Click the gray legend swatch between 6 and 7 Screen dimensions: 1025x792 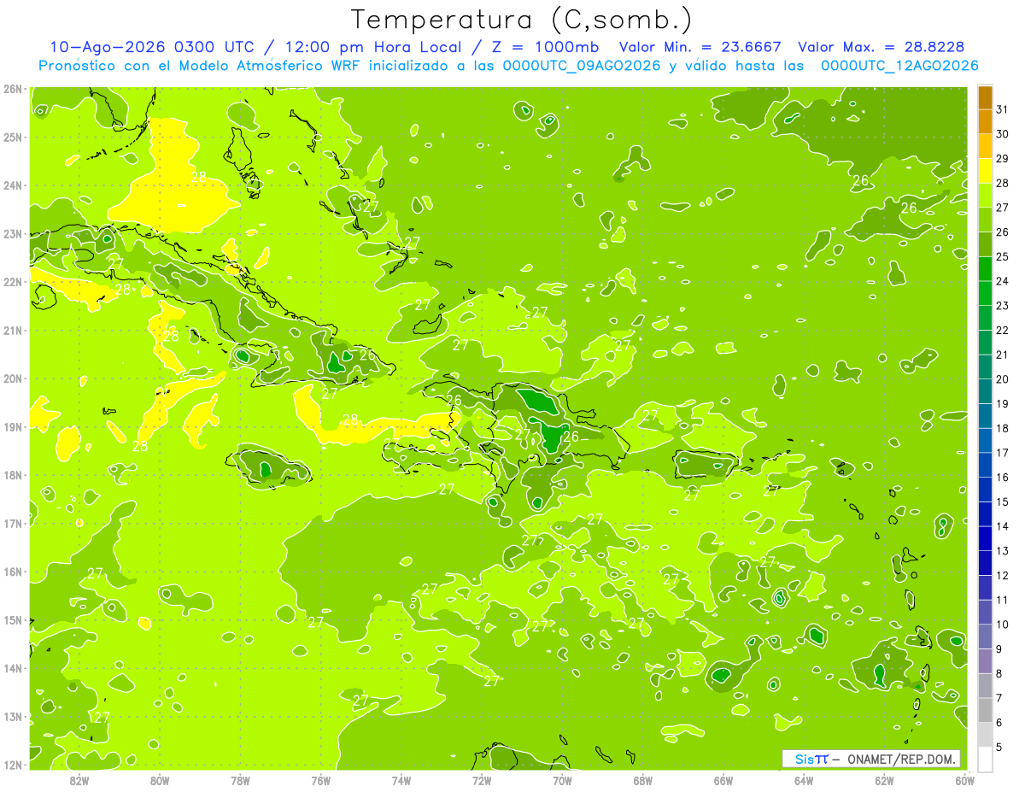coord(985,710)
